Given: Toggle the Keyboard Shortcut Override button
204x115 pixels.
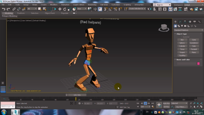Looking at the screenshot, I should pyautogui.click(x=100, y=9).
